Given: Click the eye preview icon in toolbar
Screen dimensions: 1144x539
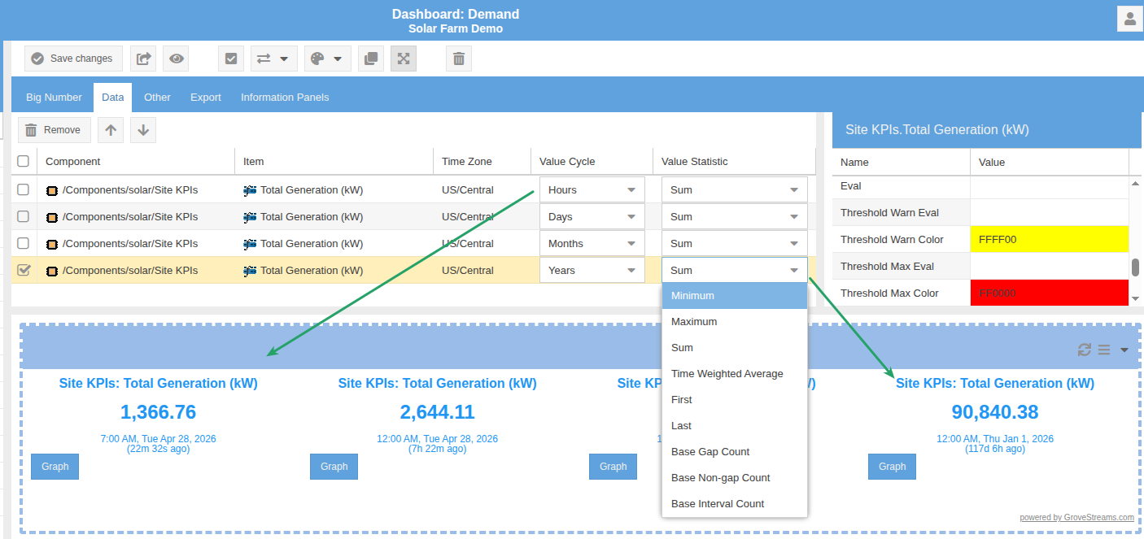Looking at the screenshot, I should (x=176, y=59).
